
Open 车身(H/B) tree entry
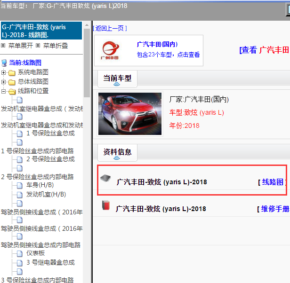[40, 185]
